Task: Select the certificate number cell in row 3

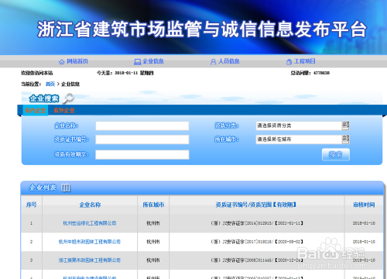Action: coord(257,260)
